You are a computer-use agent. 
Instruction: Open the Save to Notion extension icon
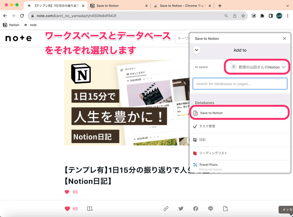coord(254,16)
